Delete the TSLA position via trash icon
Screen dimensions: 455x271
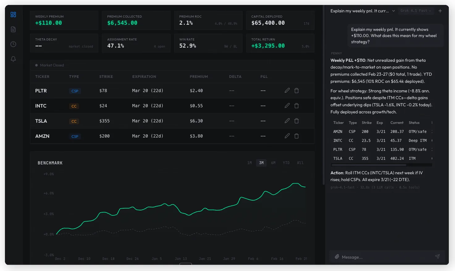296,121
